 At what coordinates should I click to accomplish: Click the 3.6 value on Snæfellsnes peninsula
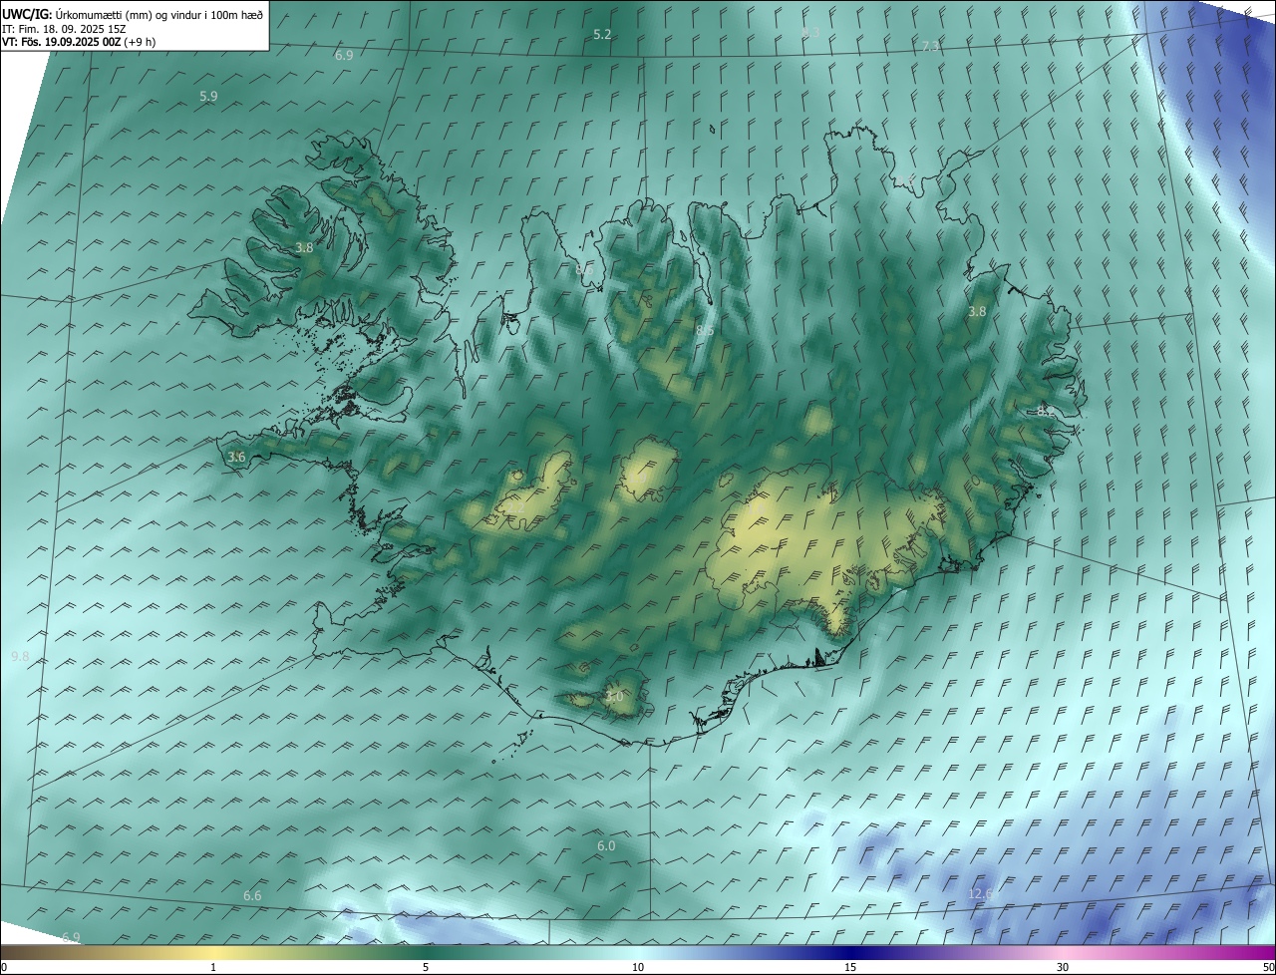(236, 457)
